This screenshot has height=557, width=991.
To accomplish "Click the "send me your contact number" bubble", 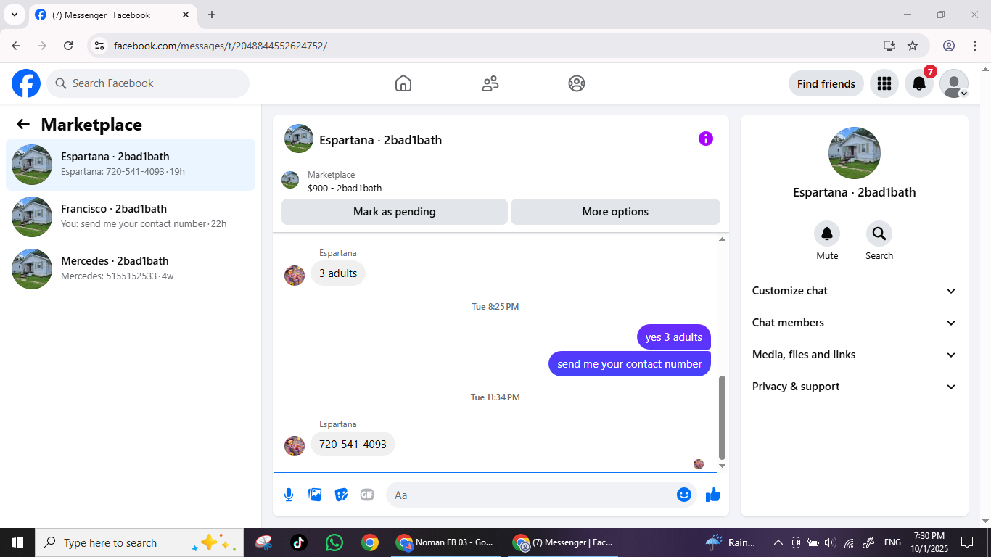I will click(x=630, y=363).
